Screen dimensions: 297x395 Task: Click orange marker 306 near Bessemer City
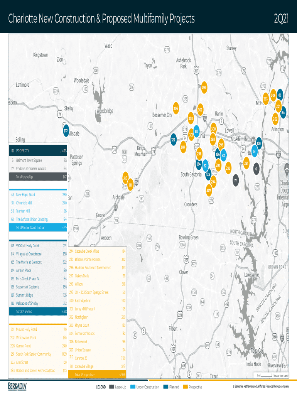tap(176, 108)
